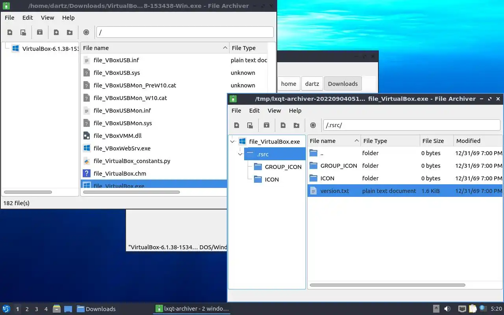
Task: Open the File menu in the front file_VirtualBox.exe archiver
Action: [236, 110]
